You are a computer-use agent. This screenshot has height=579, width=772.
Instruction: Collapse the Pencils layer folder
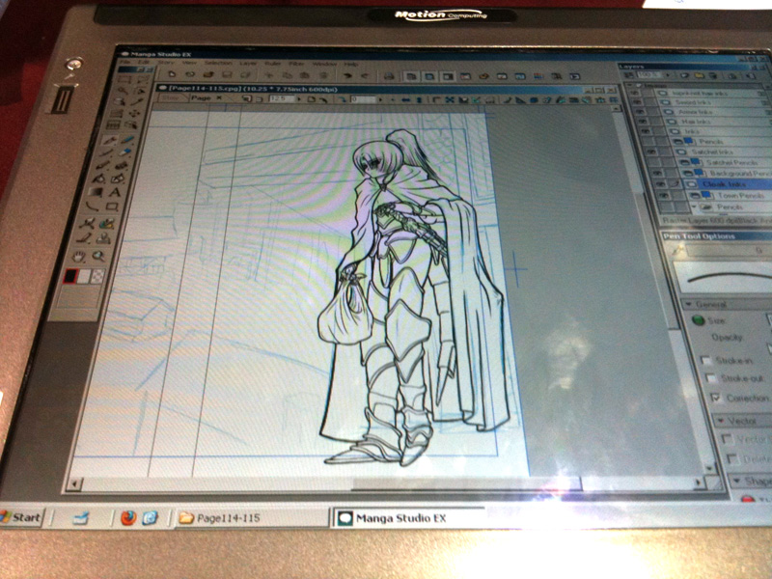click(695, 207)
